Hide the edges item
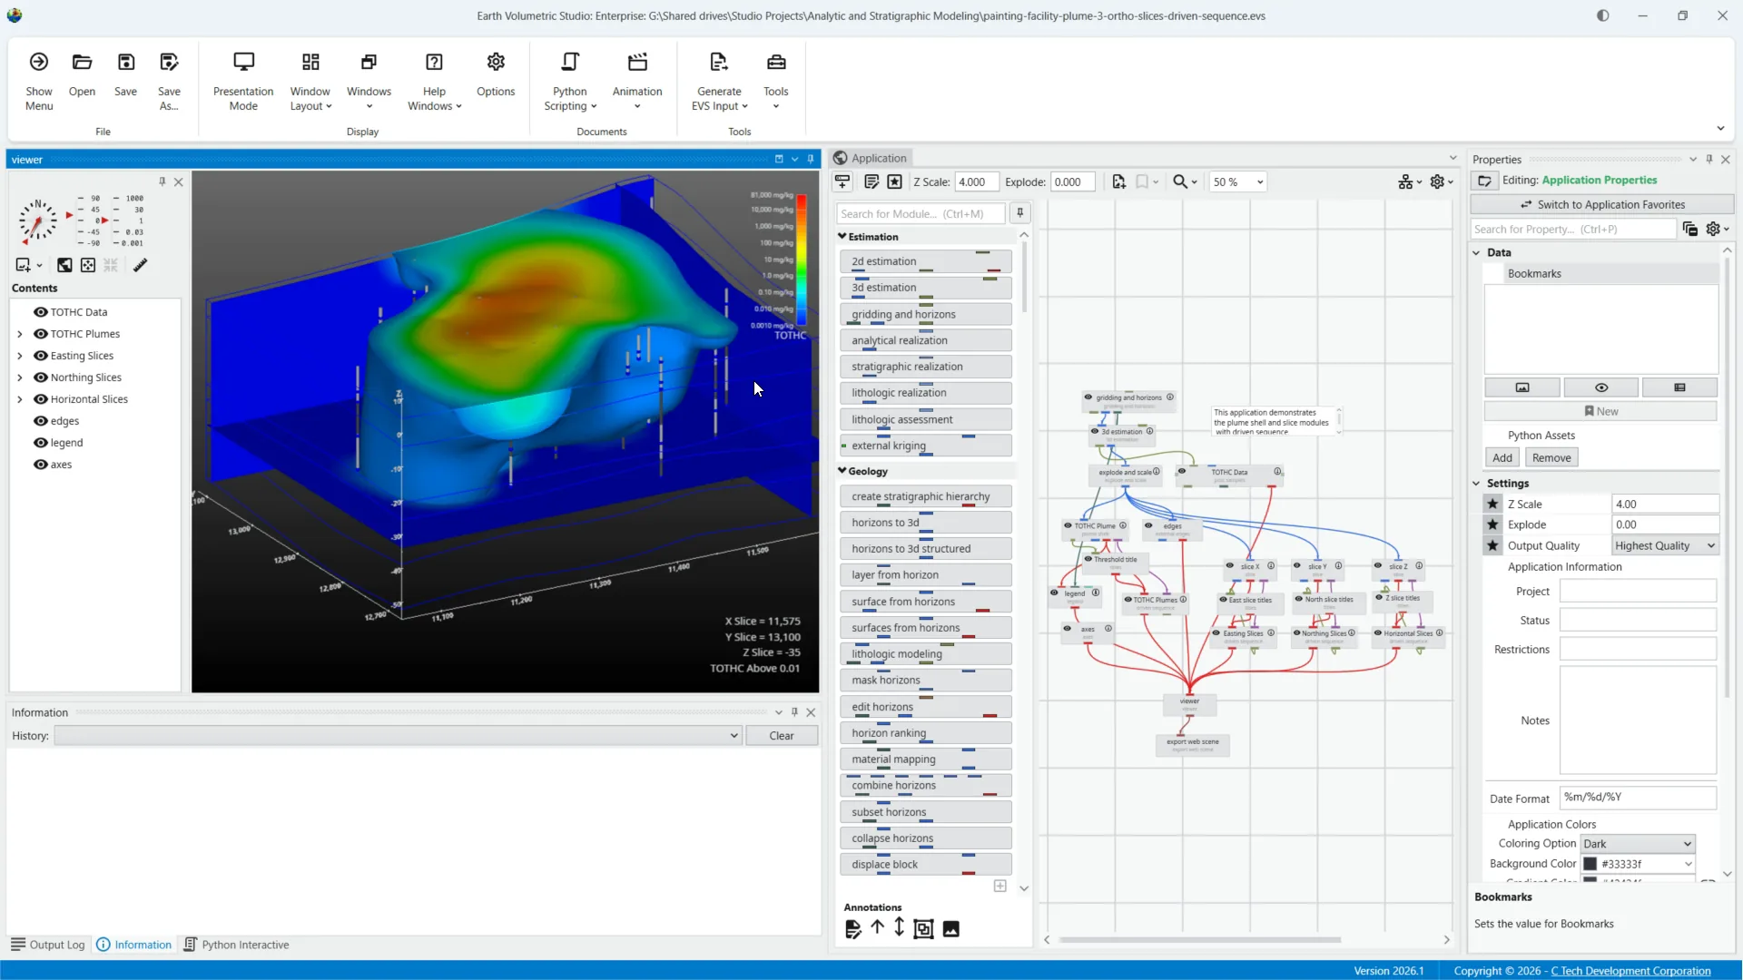Viewport: 1743px width, 980px height. point(41,421)
